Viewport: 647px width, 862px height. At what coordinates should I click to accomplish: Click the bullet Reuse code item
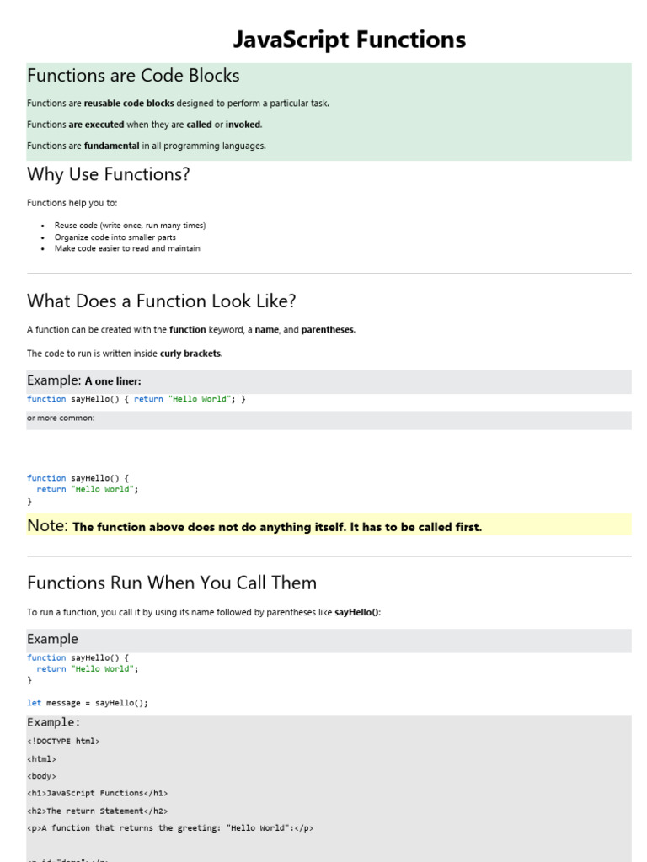pos(130,226)
